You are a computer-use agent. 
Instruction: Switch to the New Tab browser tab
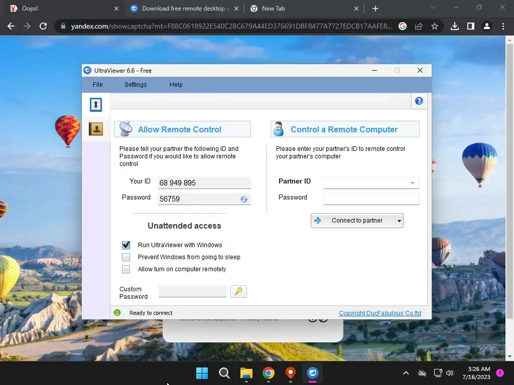click(304, 9)
